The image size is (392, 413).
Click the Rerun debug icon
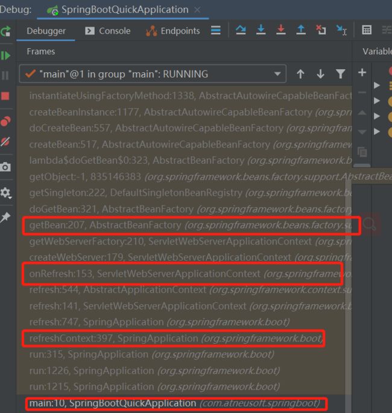coord(5,31)
